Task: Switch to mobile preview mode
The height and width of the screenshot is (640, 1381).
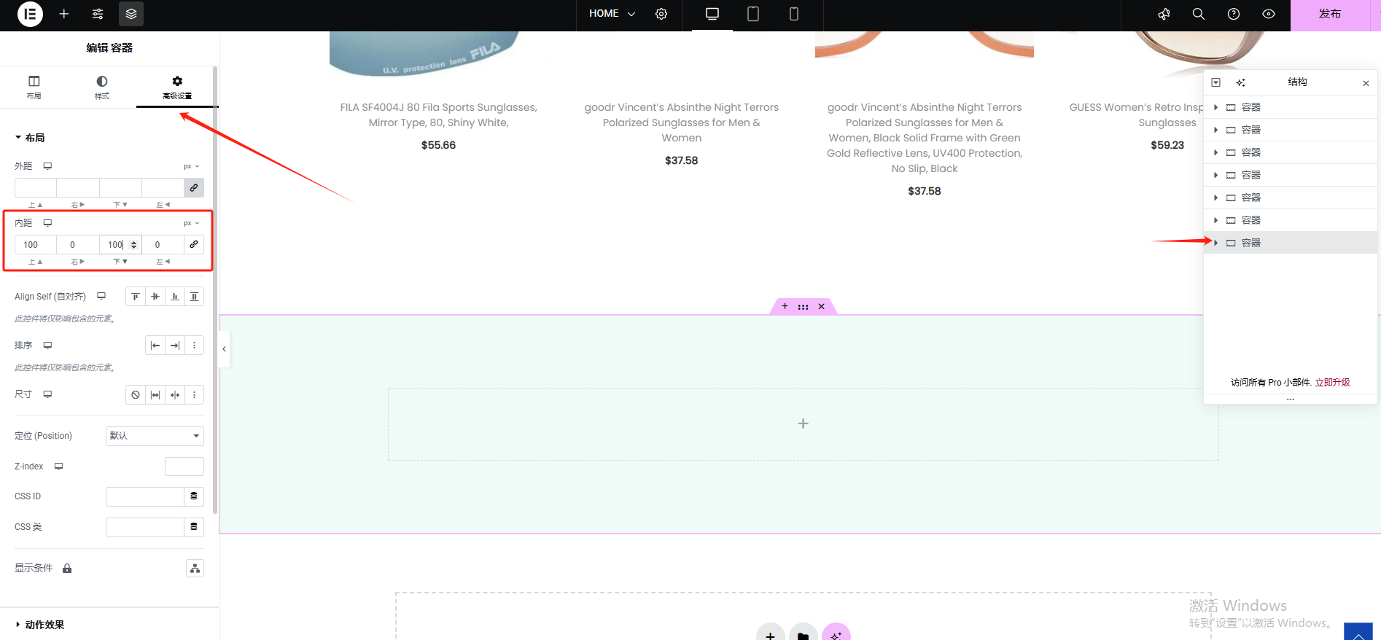Action: click(x=794, y=14)
